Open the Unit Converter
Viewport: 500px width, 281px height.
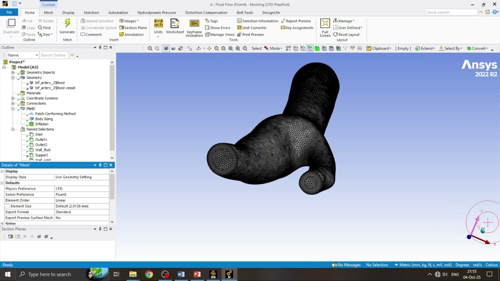click(252, 28)
